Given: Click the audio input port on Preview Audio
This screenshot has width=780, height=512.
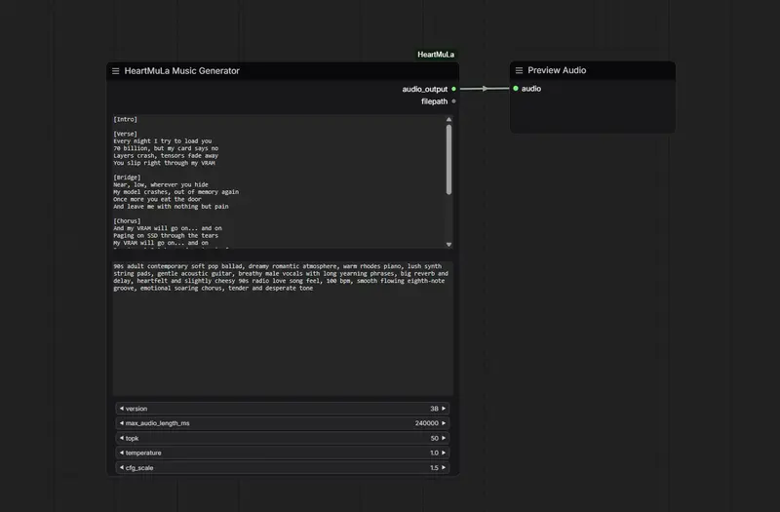Looking at the screenshot, I should (x=515, y=89).
